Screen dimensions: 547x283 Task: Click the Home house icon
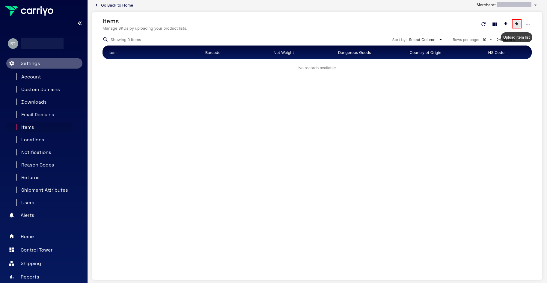click(12, 236)
